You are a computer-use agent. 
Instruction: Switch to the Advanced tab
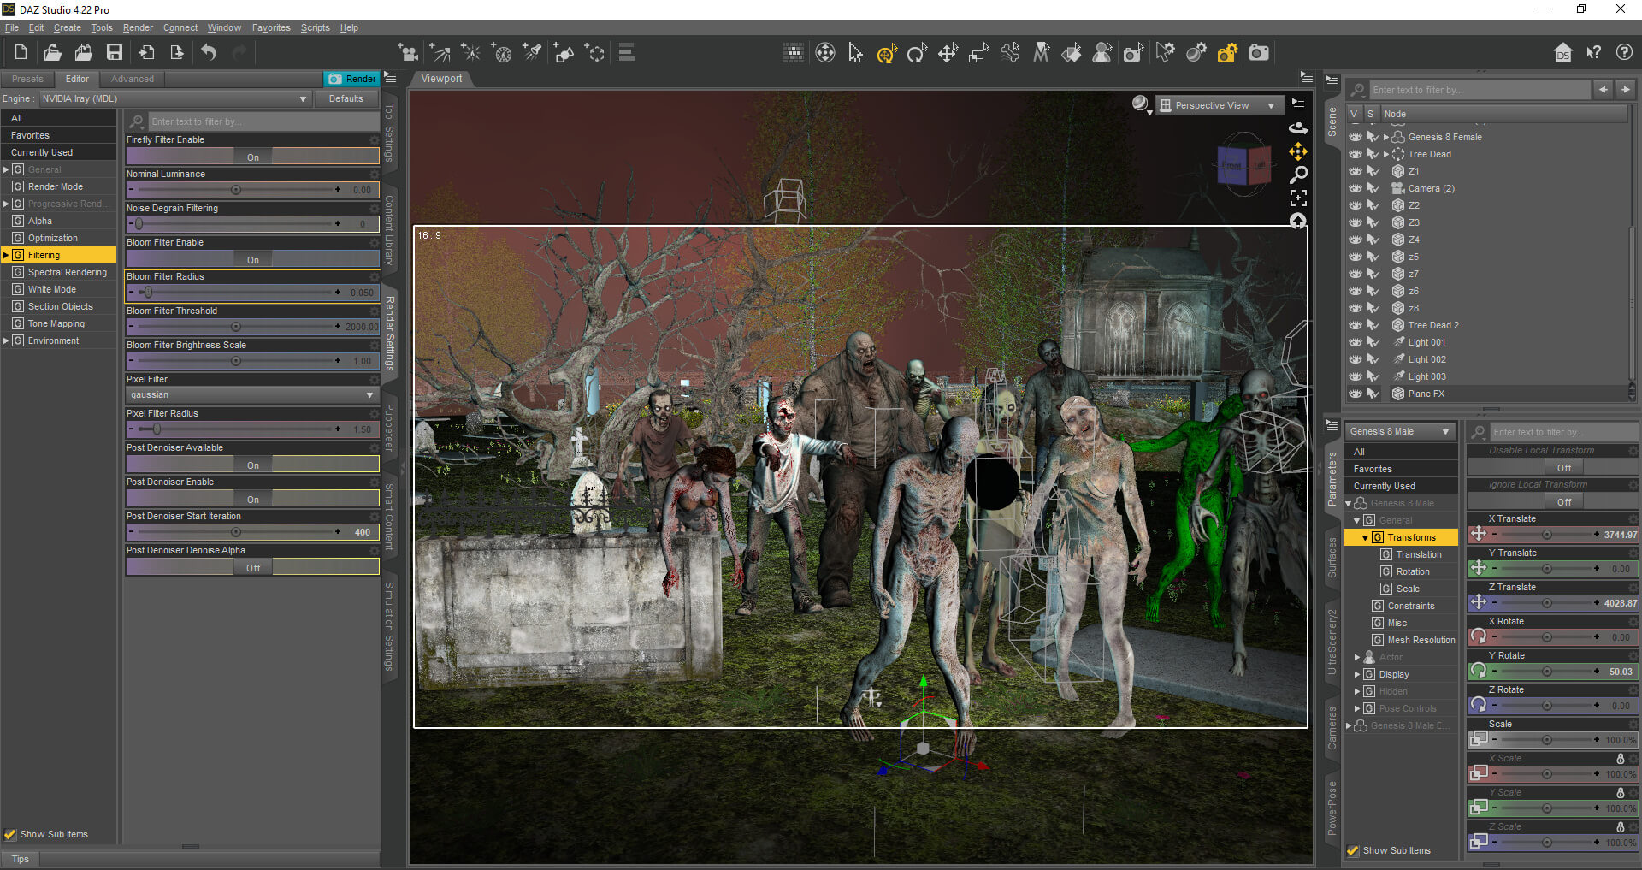133,79
